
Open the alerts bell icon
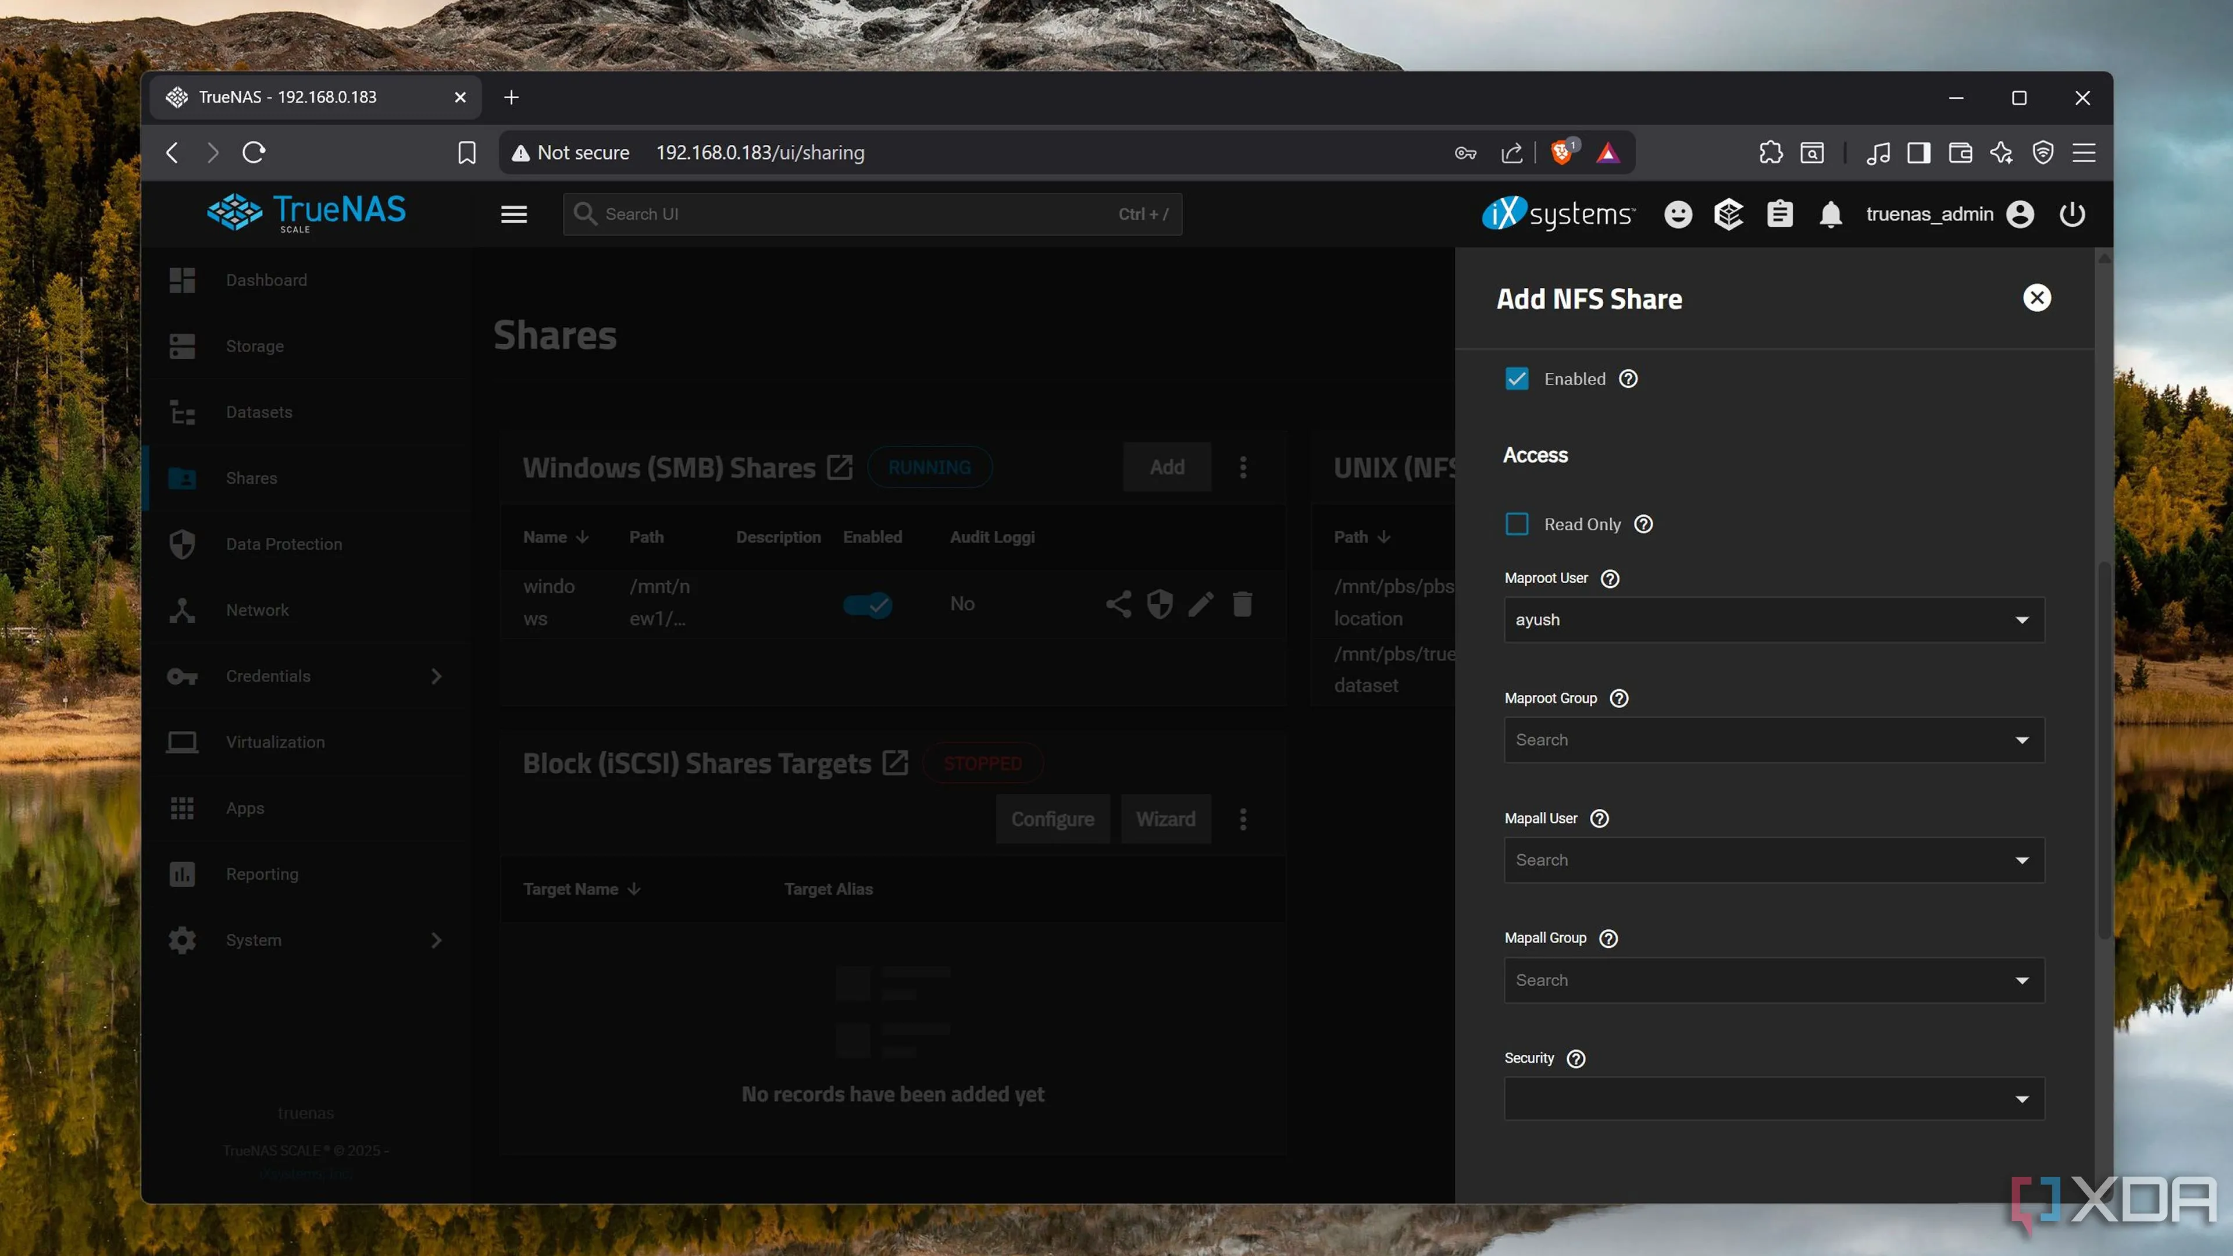pos(1830,214)
